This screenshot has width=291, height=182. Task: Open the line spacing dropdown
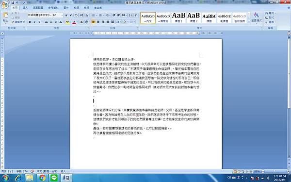click(118, 22)
